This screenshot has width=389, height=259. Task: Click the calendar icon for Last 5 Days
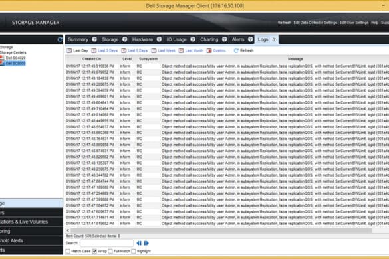tap(124, 50)
